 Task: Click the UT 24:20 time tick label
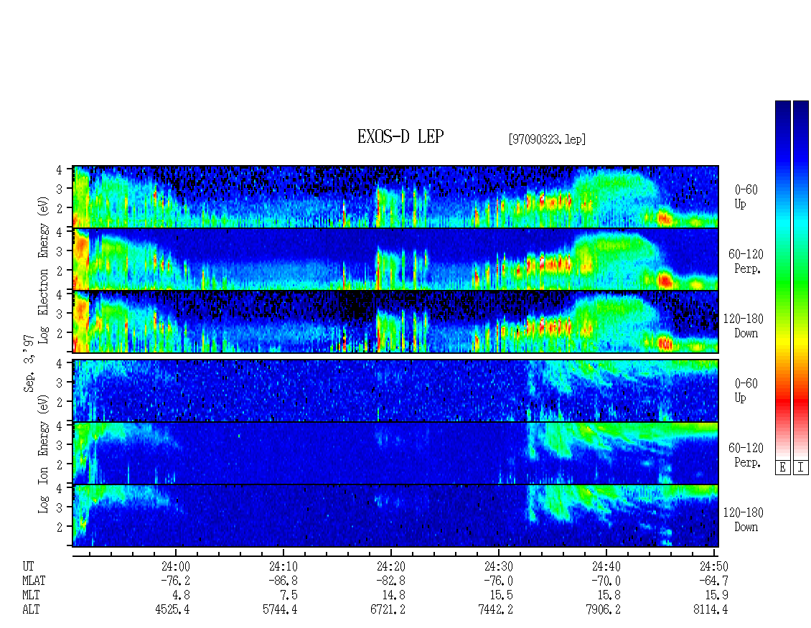tap(391, 566)
